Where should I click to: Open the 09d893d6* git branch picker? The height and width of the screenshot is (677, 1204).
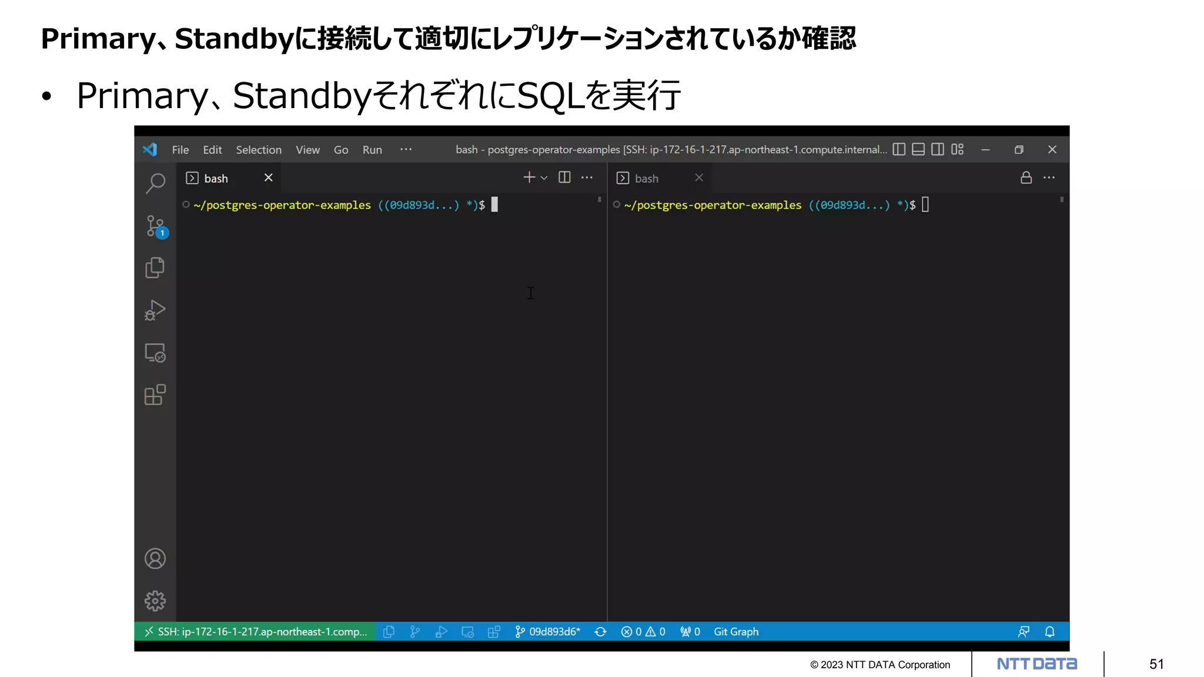point(547,632)
